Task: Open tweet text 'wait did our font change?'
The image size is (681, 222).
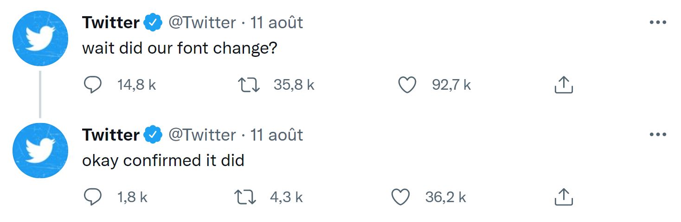Action: click(x=180, y=49)
